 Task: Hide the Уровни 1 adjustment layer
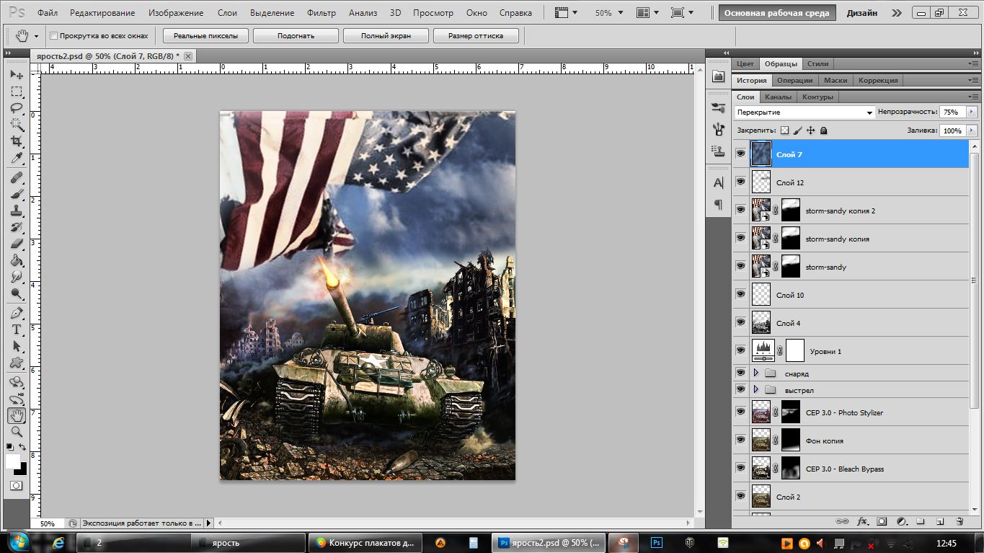741,350
